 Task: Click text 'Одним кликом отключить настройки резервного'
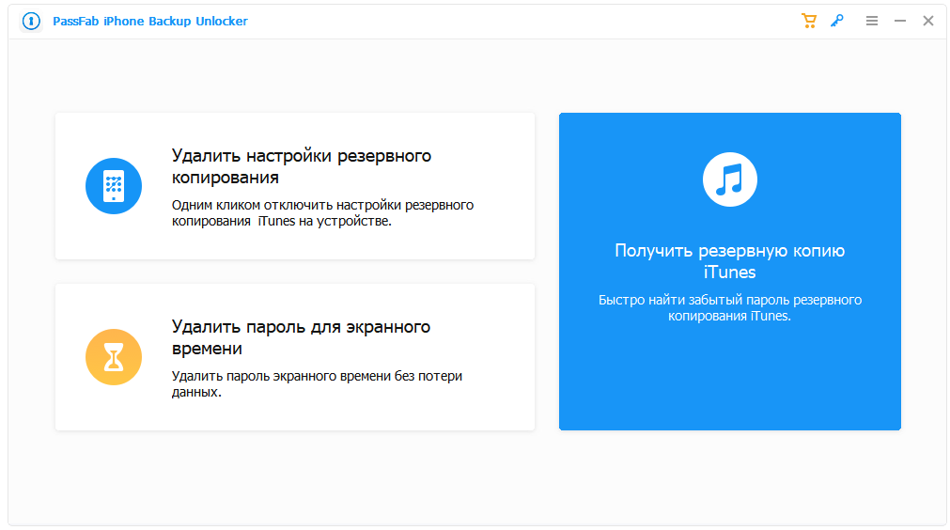coord(322,206)
